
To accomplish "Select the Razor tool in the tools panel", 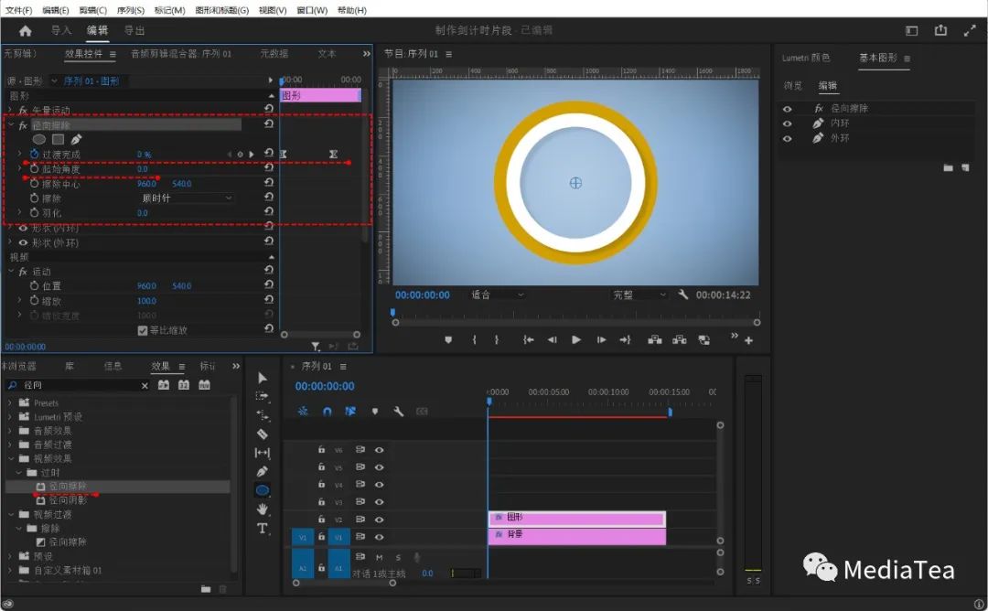I will coord(263,434).
